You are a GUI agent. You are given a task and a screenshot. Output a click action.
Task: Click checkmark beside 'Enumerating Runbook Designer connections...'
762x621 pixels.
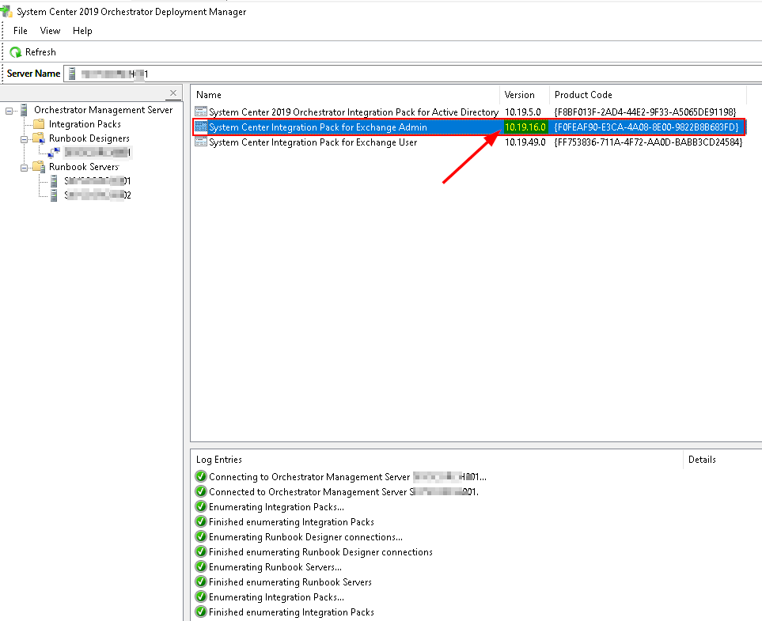pyautogui.click(x=201, y=536)
